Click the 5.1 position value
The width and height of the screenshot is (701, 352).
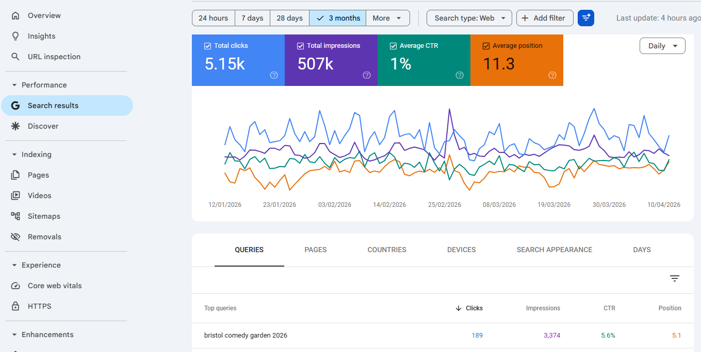677,336
